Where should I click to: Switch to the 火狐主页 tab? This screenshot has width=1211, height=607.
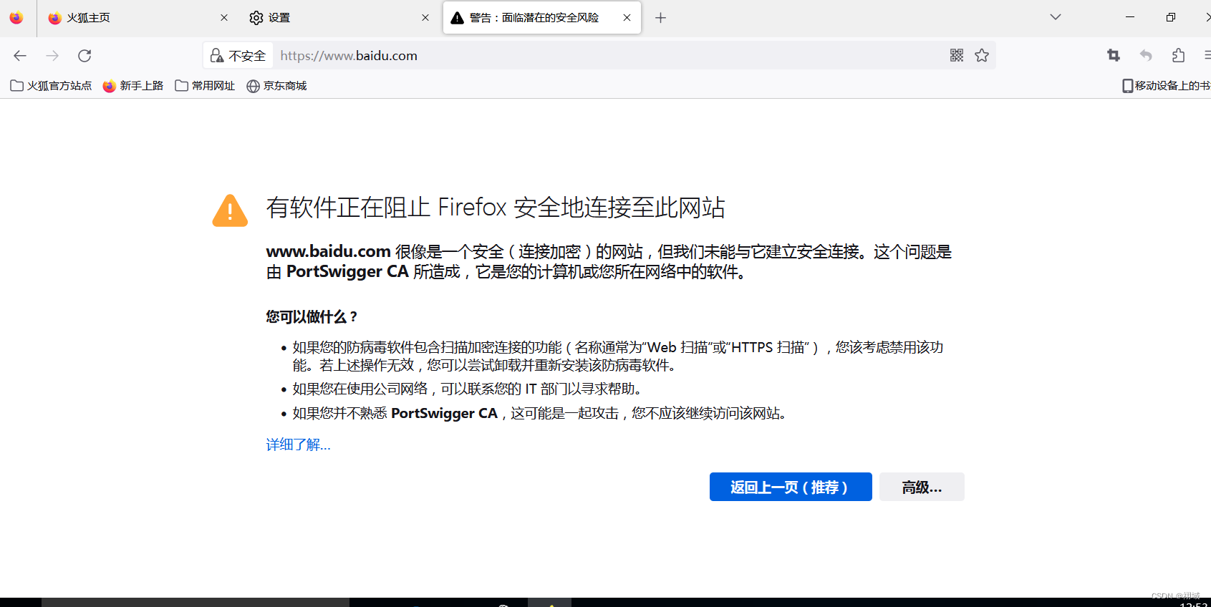pos(137,18)
